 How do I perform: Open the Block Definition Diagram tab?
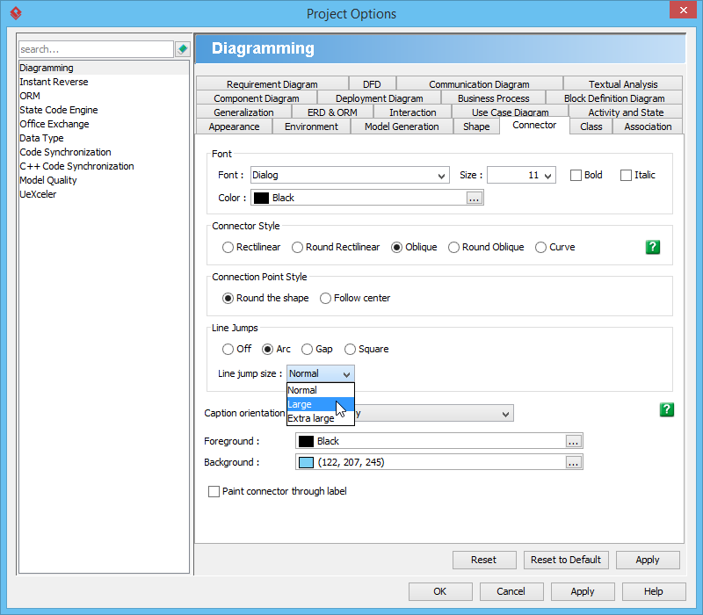point(614,98)
